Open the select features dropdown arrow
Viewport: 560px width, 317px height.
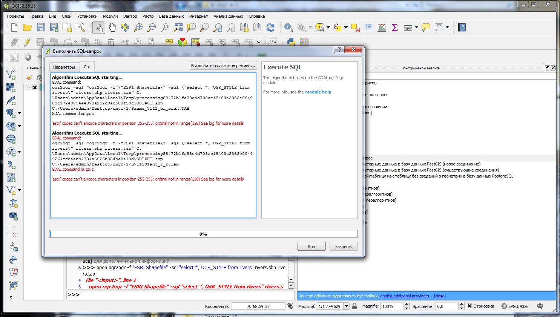click(328, 28)
